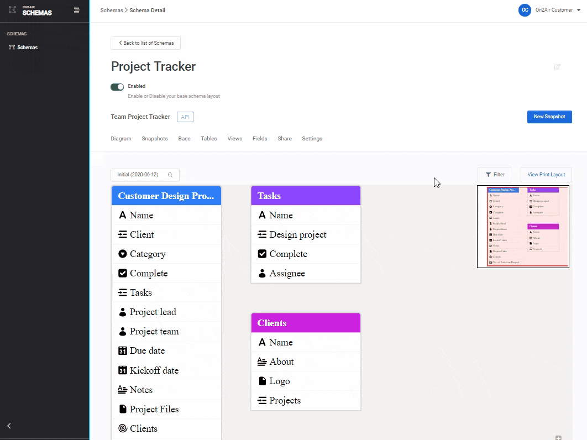
Task: Click the hamburger menu icon in sidebar
Action: coord(76,10)
